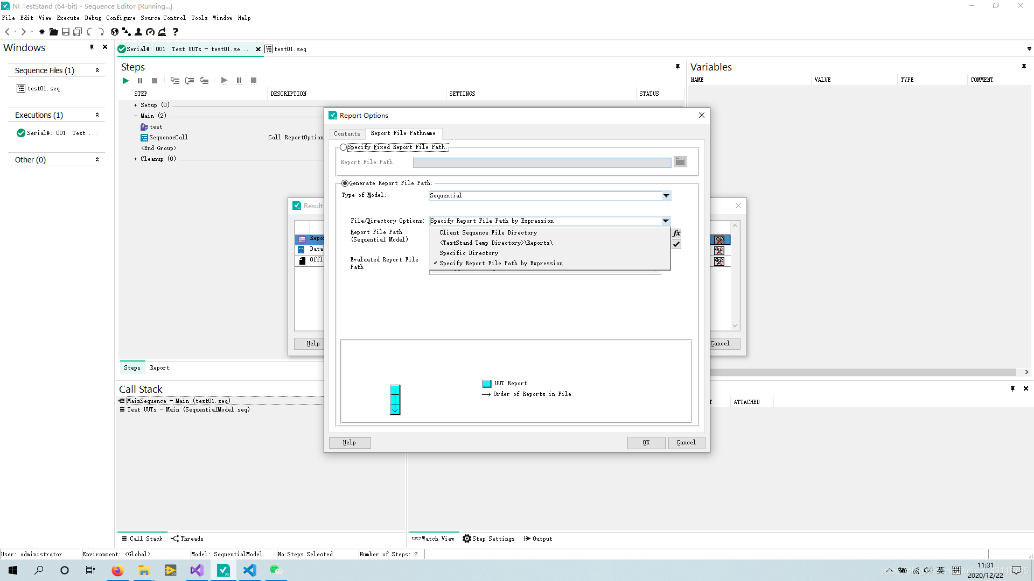The height and width of the screenshot is (581, 1034).
Task: Switch to the Contents tab
Action: (347, 134)
